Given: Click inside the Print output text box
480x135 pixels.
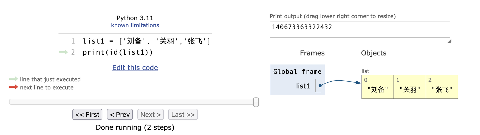Looking at the screenshot, I should coord(359,29).
